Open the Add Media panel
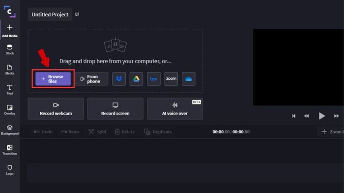 (x=10, y=30)
